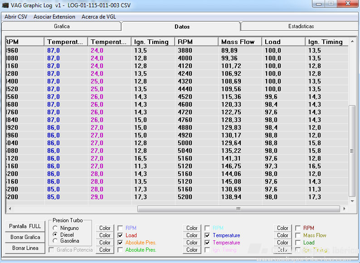Viewport: 360px width, 263px height.
Task: Click the Pantalla FULL button
Action: [25, 226]
